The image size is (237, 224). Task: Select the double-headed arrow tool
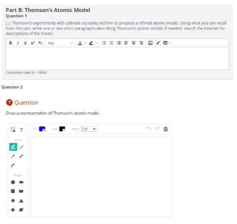(21, 156)
